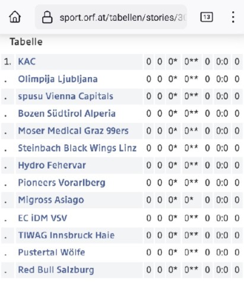Select the sport.orf.at address bar
The image size is (244, 285).
pos(111,17)
